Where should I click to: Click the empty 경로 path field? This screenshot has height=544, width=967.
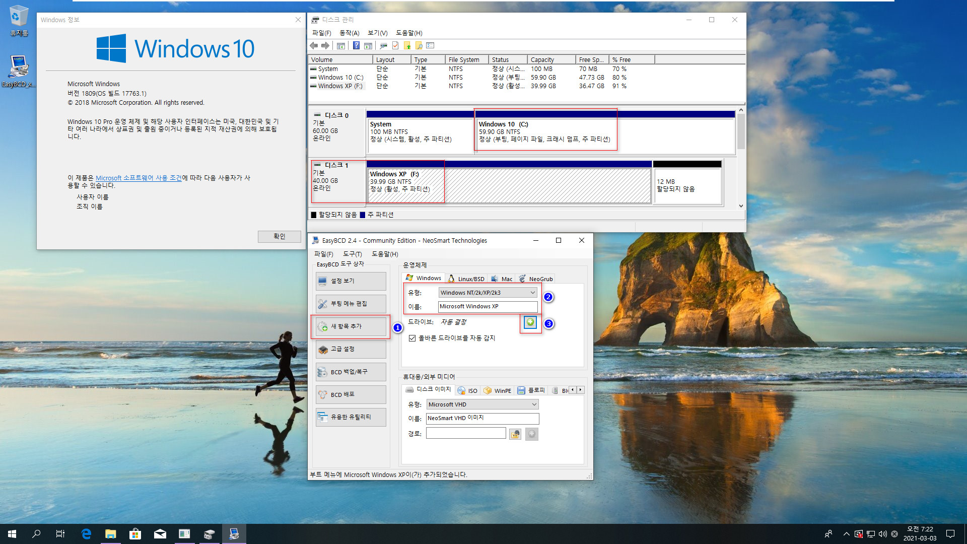click(466, 433)
